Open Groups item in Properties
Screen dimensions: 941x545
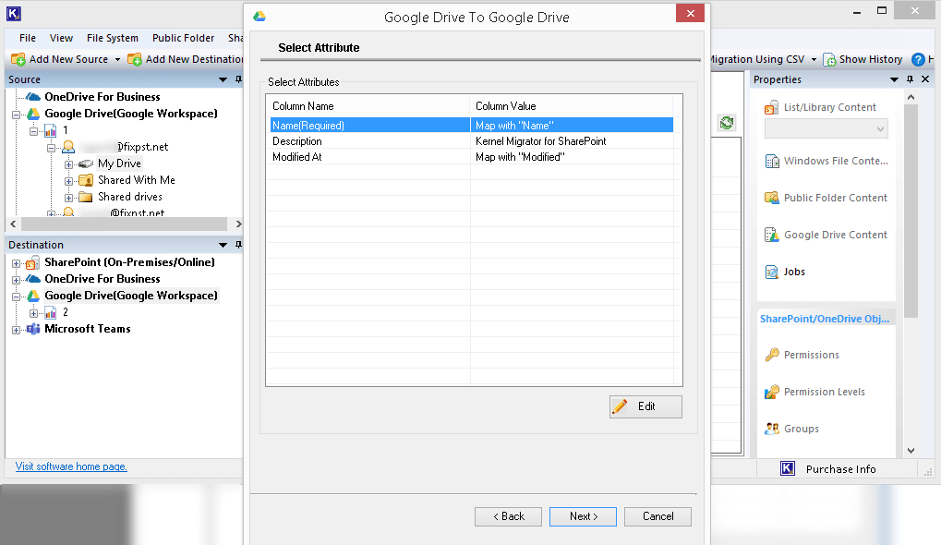[x=791, y=429]
